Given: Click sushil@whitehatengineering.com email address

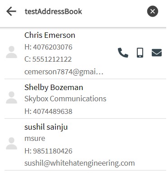Looking at the screenshot, I should (79, 163).
